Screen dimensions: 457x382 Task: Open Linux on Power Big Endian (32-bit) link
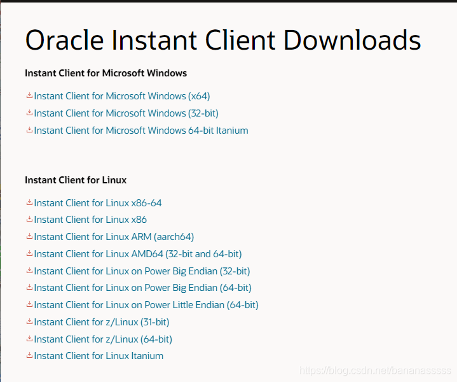[142, 271]
